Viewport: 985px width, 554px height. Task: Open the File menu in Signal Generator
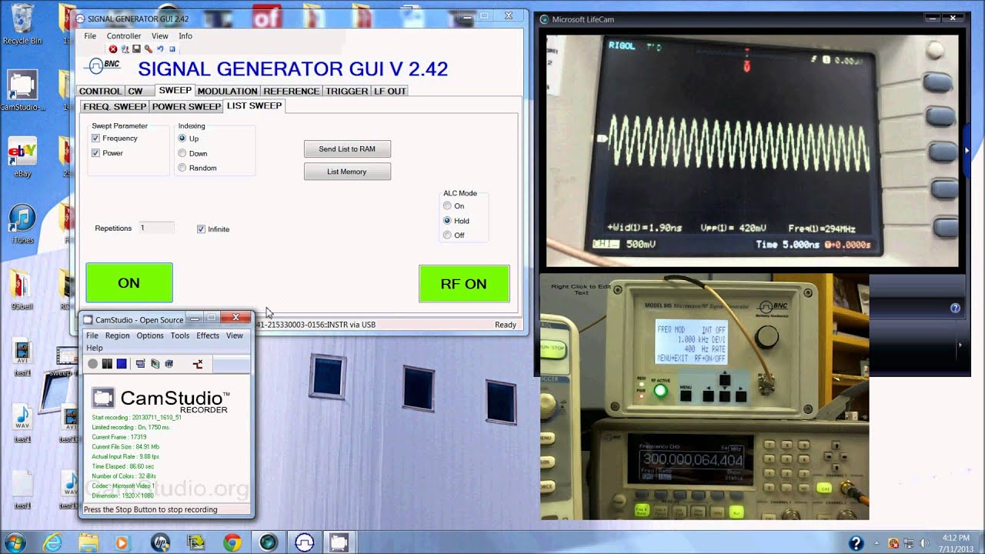coord(90,36)
